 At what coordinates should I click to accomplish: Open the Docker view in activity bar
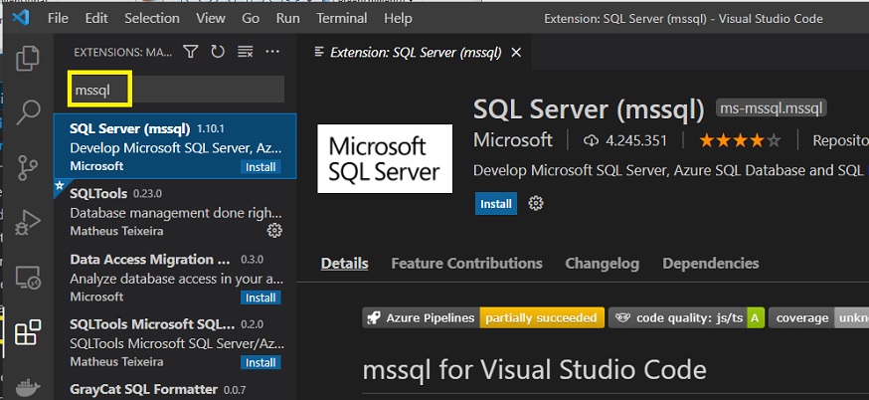[x=28, y=387]
